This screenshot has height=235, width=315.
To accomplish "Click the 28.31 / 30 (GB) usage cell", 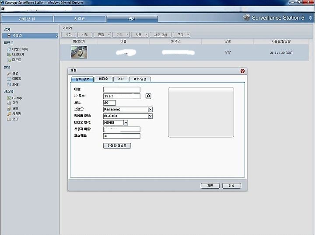I will click(281, 53).
